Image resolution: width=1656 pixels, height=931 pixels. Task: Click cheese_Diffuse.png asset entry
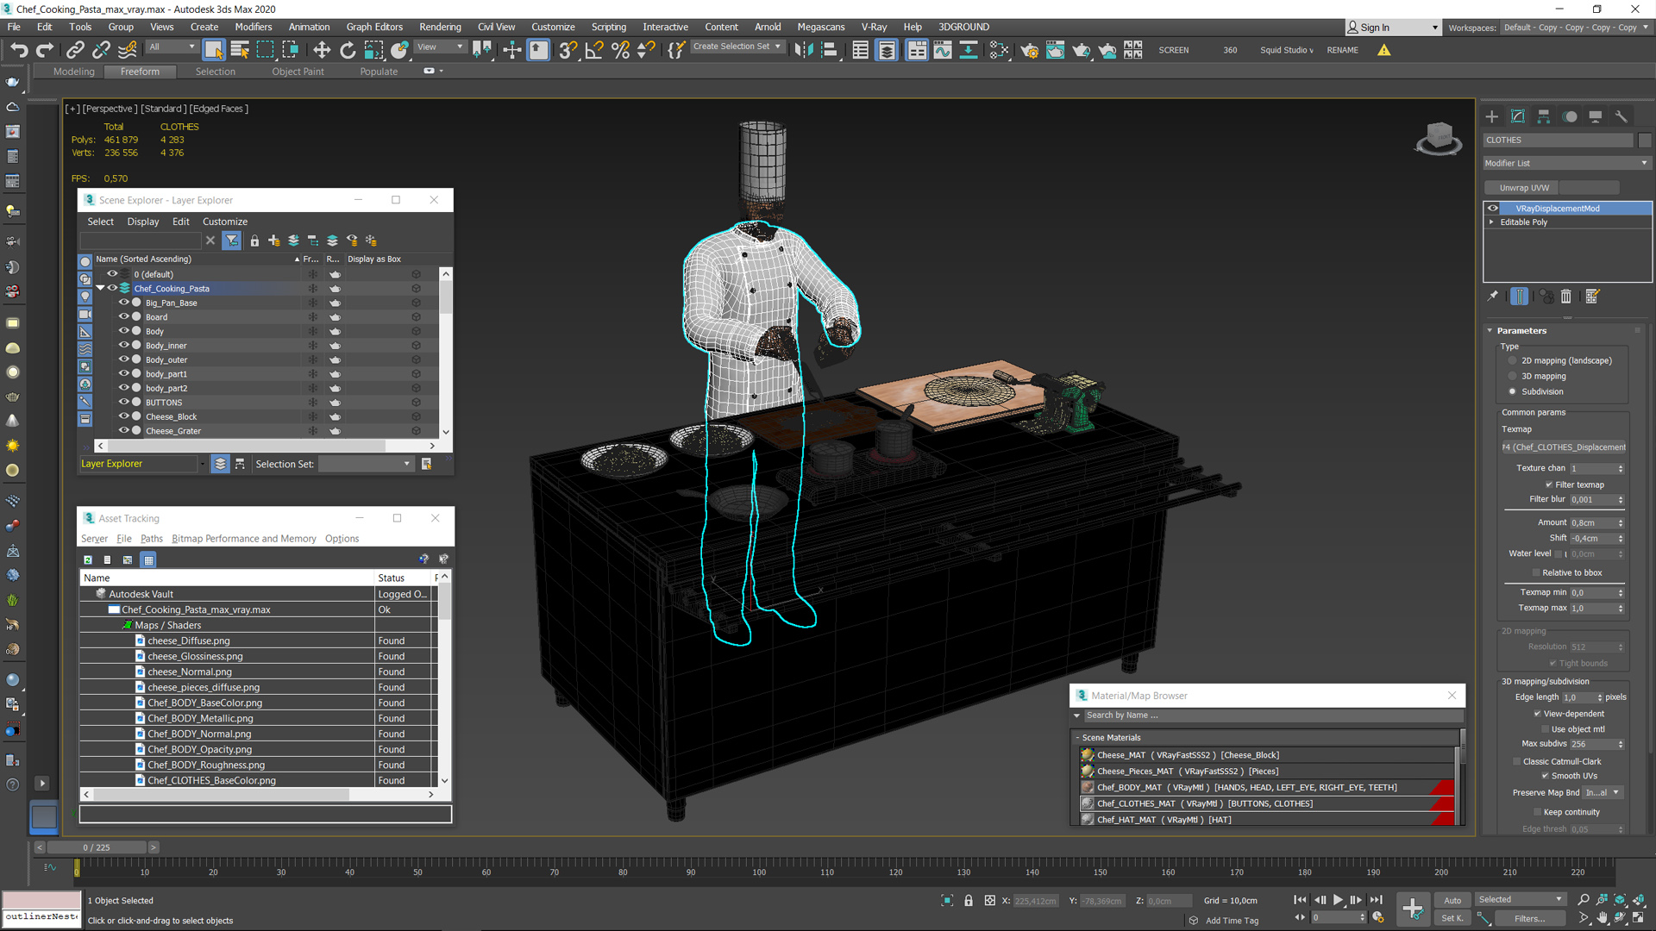[188, 640]
